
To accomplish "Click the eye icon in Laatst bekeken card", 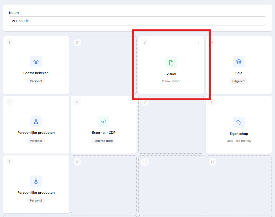I will click(x=36, y=62).
